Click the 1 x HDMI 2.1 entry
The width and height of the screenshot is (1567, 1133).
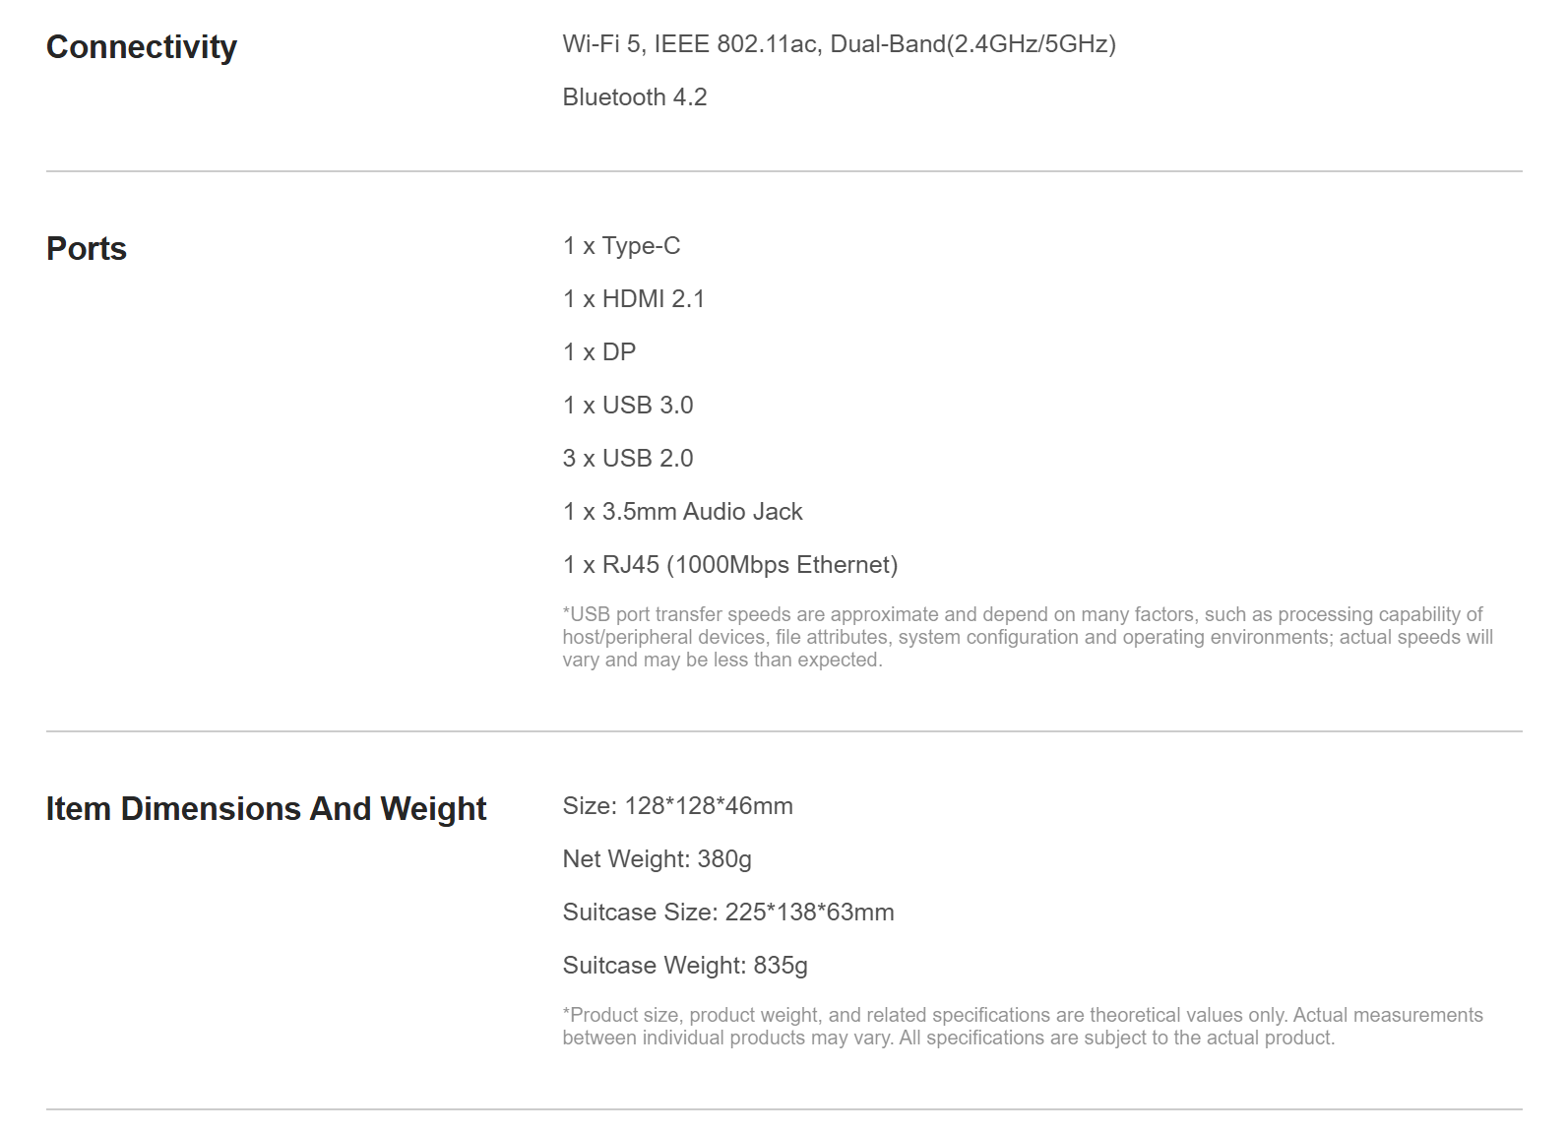(x=634, y=299)
